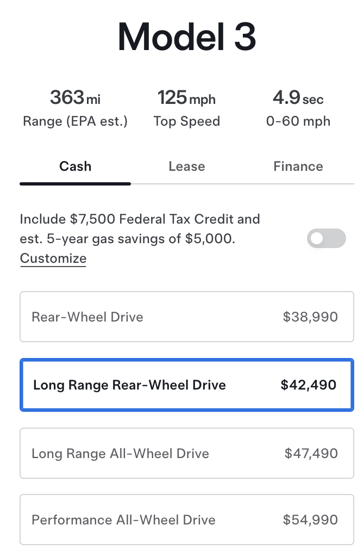Click the Customize link

click(53, 258)
